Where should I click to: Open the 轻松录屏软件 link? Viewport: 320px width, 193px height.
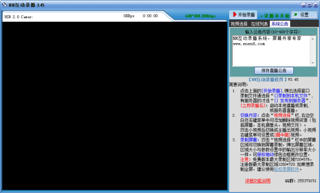tap(286, 169)
